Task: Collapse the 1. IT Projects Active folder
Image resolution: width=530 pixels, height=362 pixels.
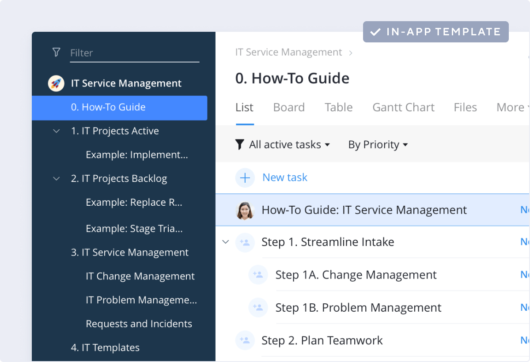Action: [x=56, y=131]
